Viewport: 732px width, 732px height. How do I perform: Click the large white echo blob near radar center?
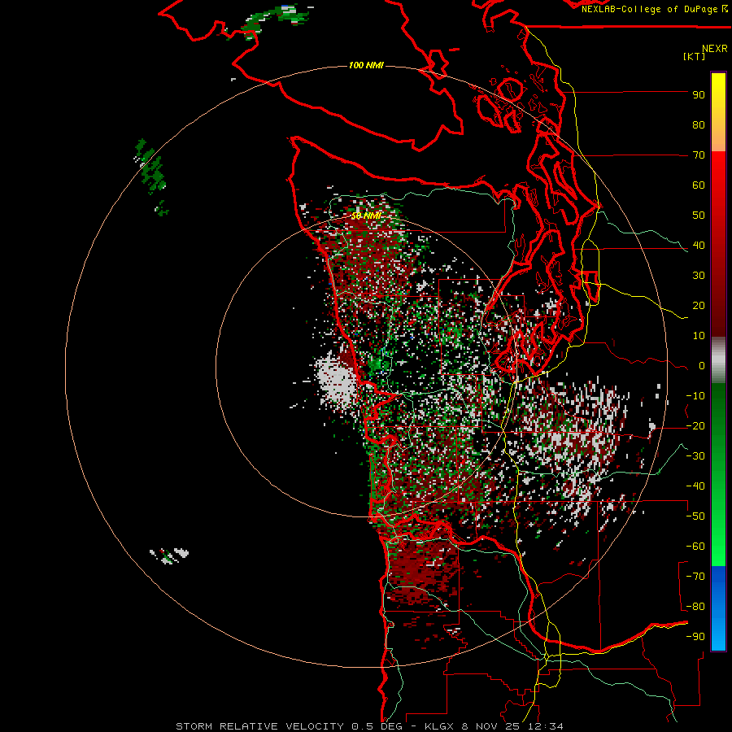pyautogui.click(x=337, y=381)
